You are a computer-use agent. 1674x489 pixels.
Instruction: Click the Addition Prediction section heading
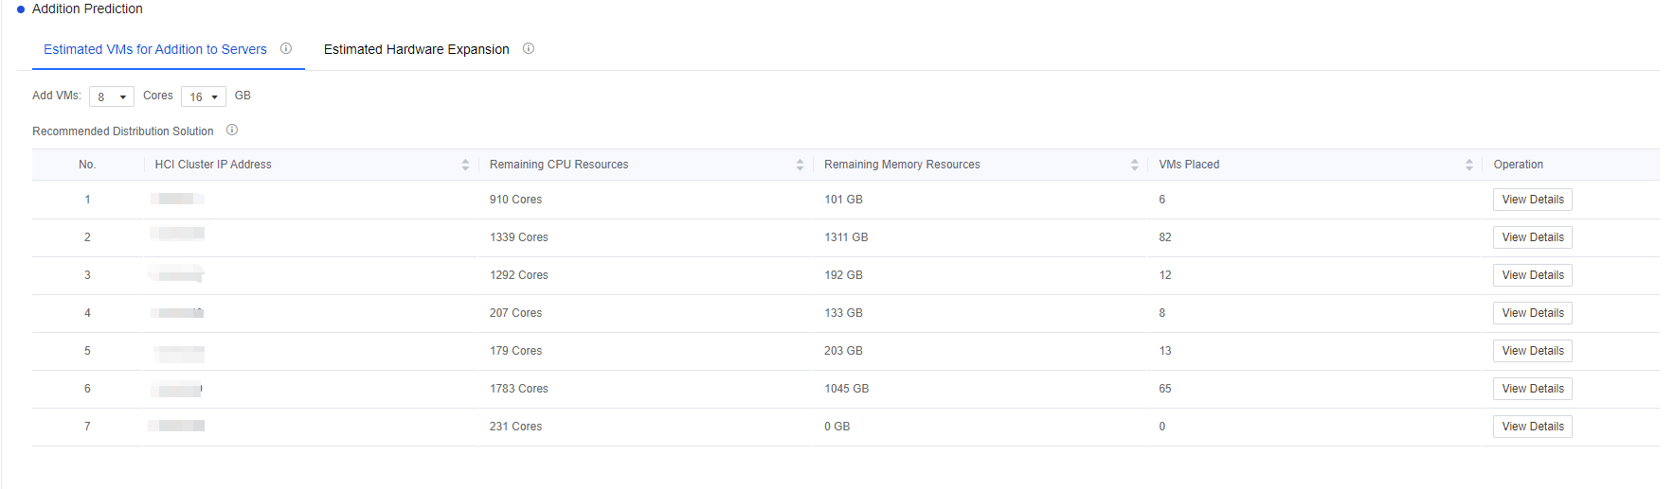tap(87, 9)
